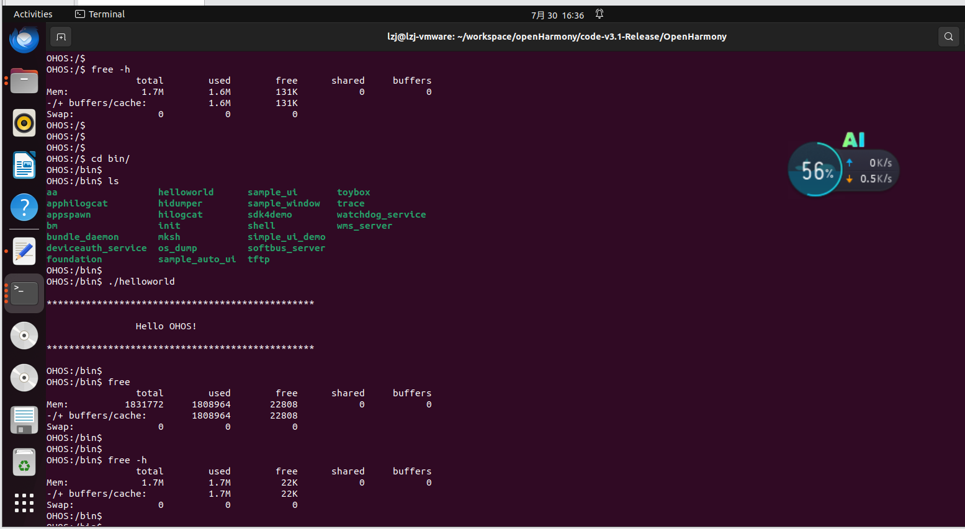Open the Trash in the dock
Image resolution: width=965 pixels, height=529 pixels.
tap(24, 462)
